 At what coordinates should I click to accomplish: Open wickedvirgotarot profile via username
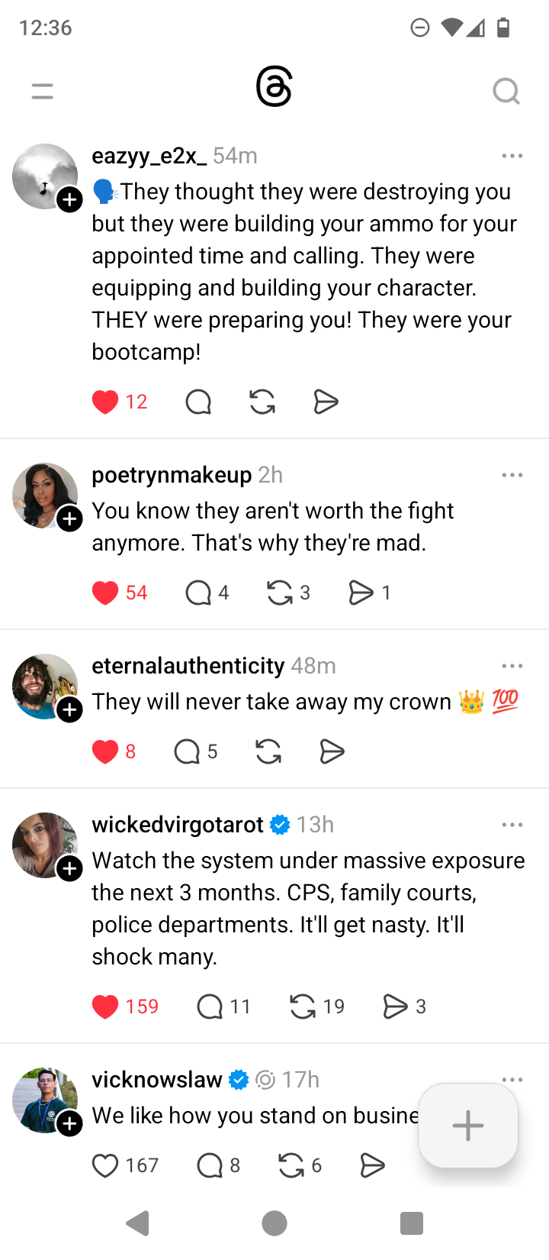tap(178, 825)
